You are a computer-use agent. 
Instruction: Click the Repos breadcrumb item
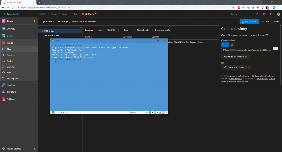point(64,14)
